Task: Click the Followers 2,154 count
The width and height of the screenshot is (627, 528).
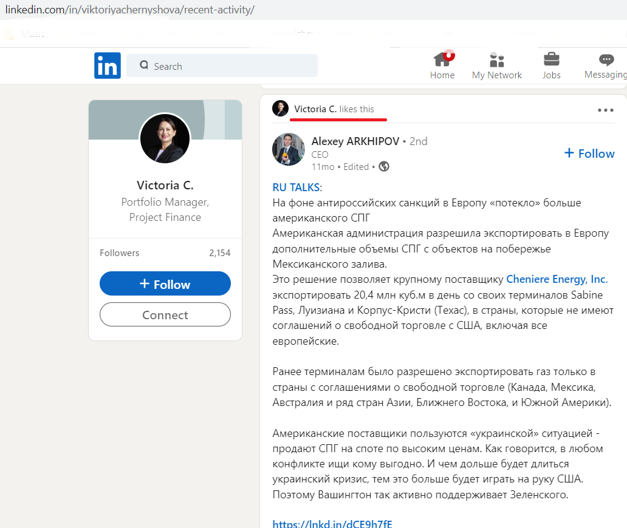Action: (165, 253)
